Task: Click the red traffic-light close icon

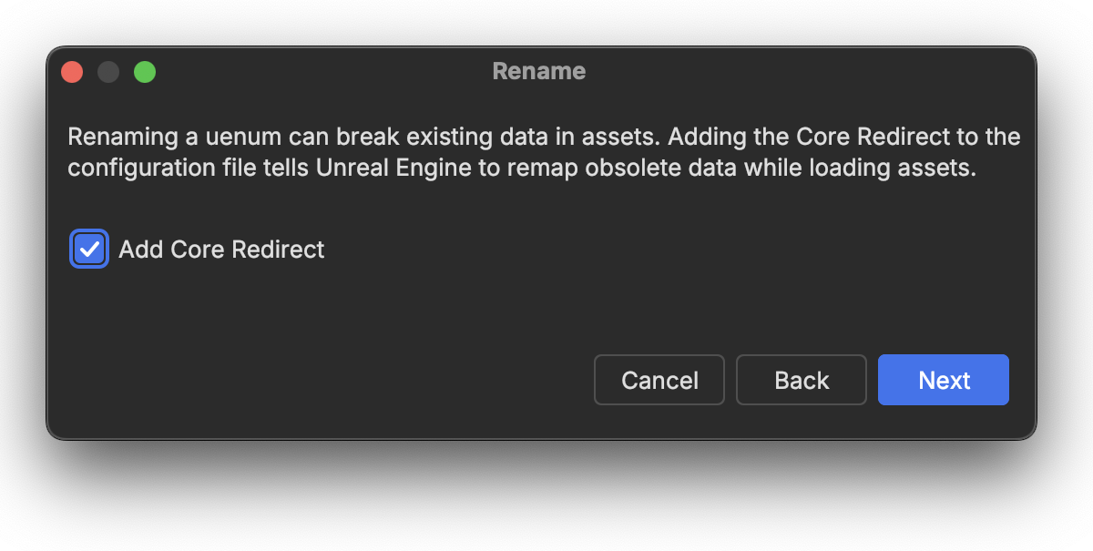Action: click(x=72, y=72)
